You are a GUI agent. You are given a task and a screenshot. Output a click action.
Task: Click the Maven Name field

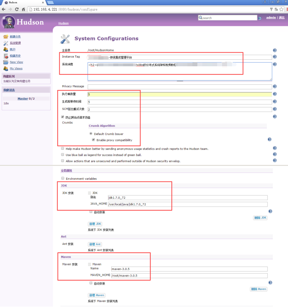189,269
